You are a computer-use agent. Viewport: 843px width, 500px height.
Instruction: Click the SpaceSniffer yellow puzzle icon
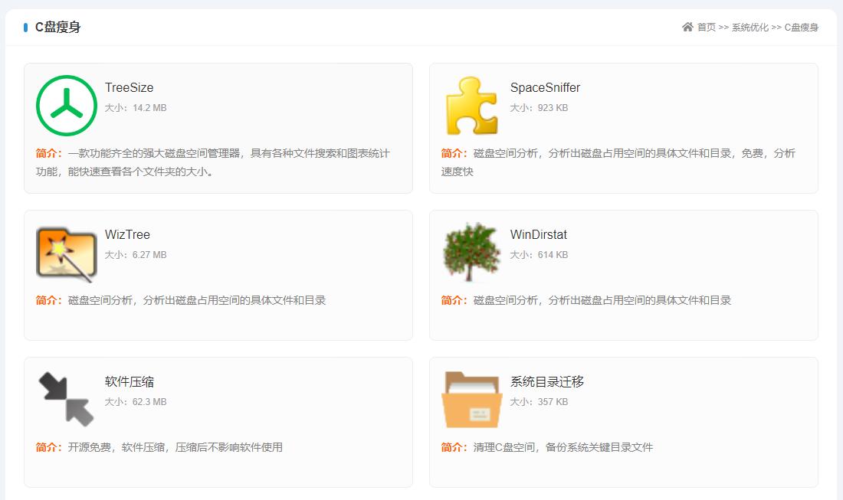tap(471, 105)
